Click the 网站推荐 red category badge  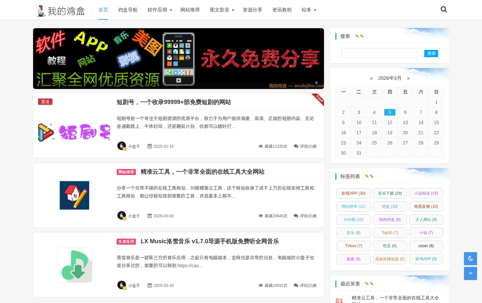126,172
